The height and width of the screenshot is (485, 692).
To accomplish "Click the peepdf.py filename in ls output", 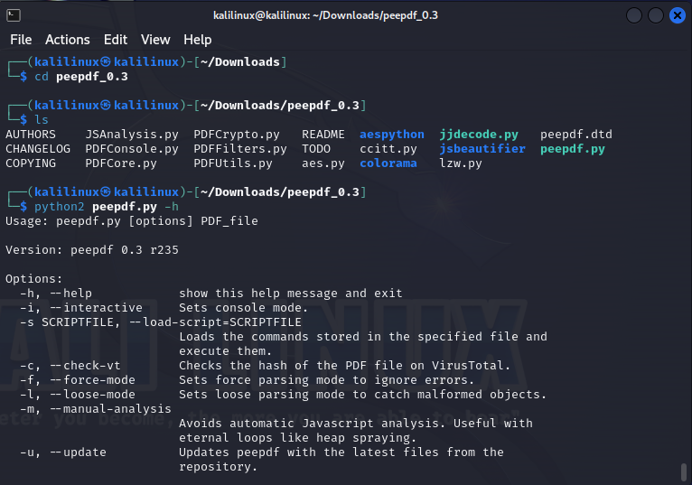I will pyautogui.click(x=573, y=149).
